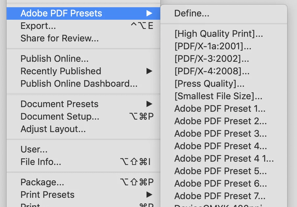Screen dimensions: 297x207
Task: Open the Recently Published submenu
Action: click(83, 71)
